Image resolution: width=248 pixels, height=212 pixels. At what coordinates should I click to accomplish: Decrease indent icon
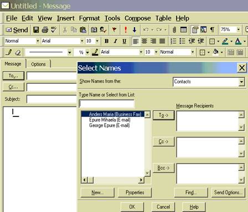click(x=192, y=41)
